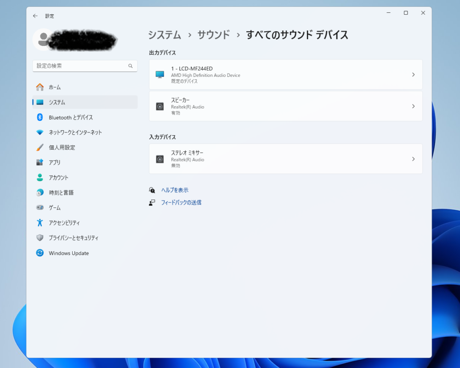Open the フィードバックの送信 link

click(182, 202)
